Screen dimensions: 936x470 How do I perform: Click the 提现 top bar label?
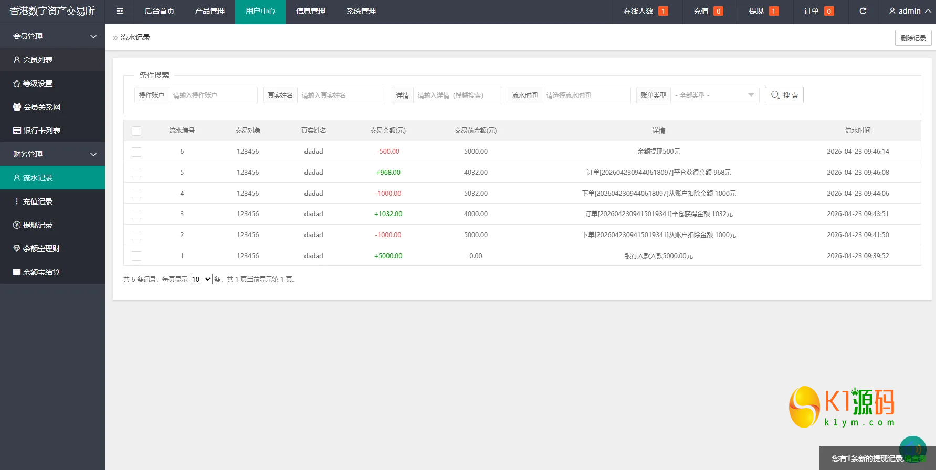pos(756,11)
